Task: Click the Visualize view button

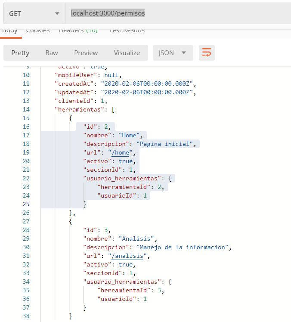Action: coord(127,53)
